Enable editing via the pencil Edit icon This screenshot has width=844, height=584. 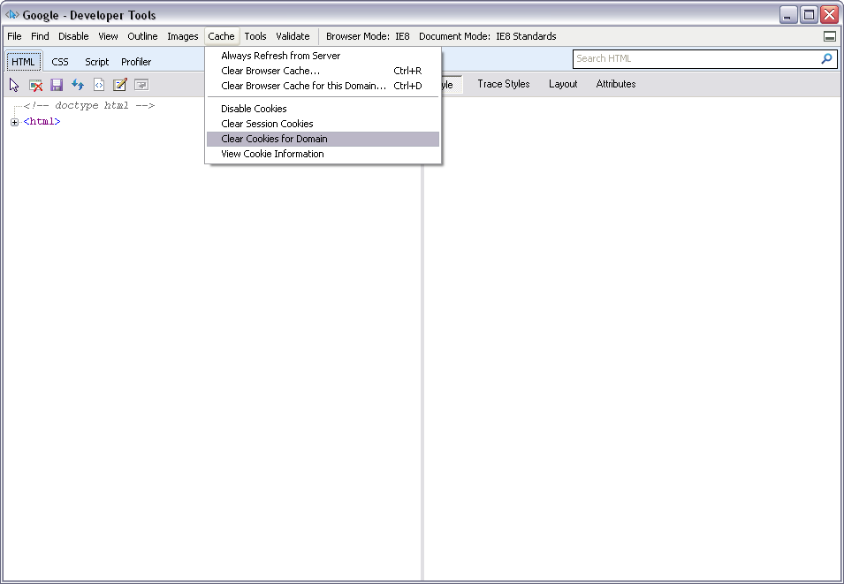click(x=120, y=84)
